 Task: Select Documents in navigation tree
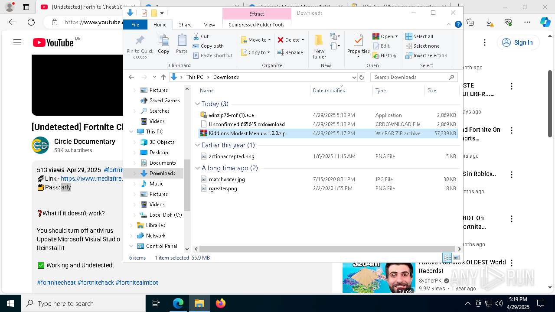163,163
